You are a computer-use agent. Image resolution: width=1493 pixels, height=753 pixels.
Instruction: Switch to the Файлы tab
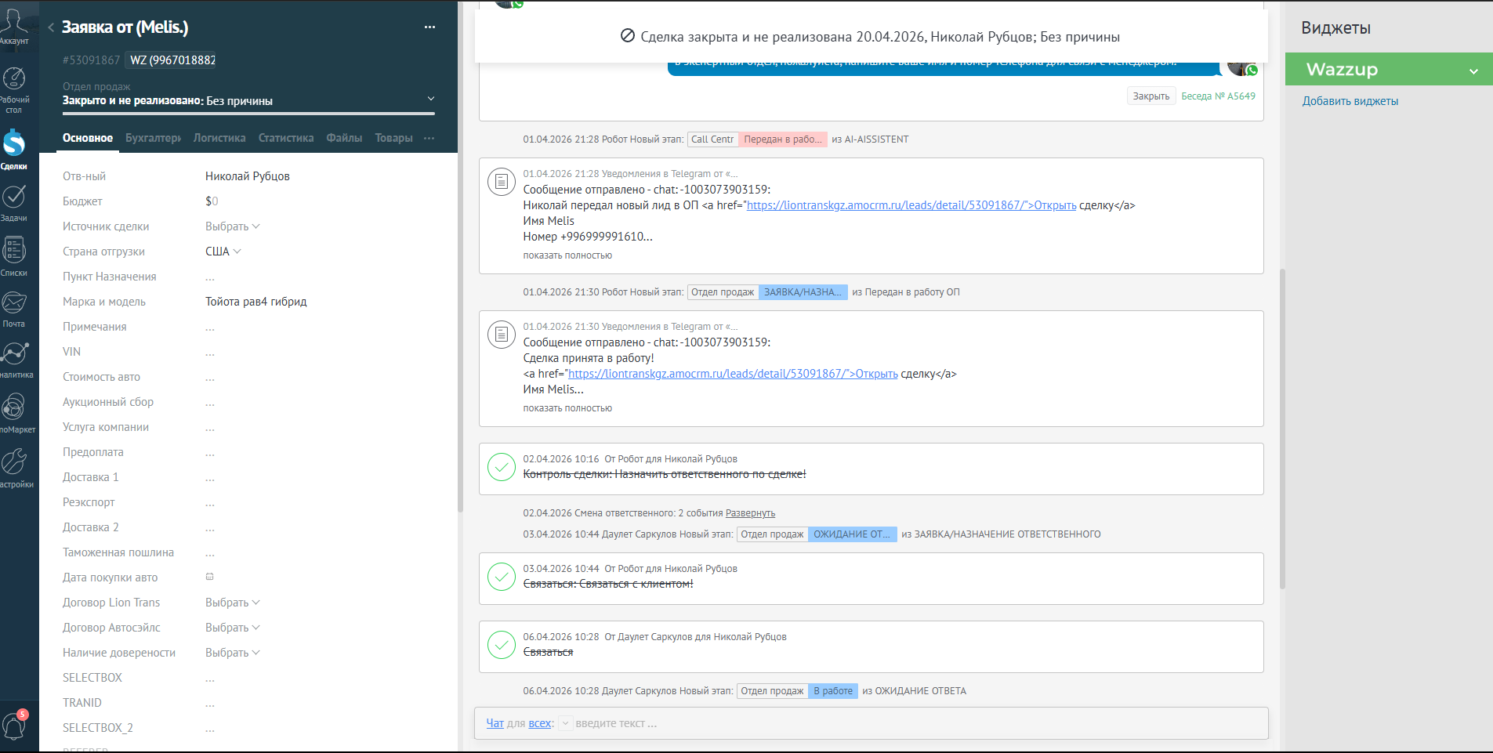(x=344, y=138)
